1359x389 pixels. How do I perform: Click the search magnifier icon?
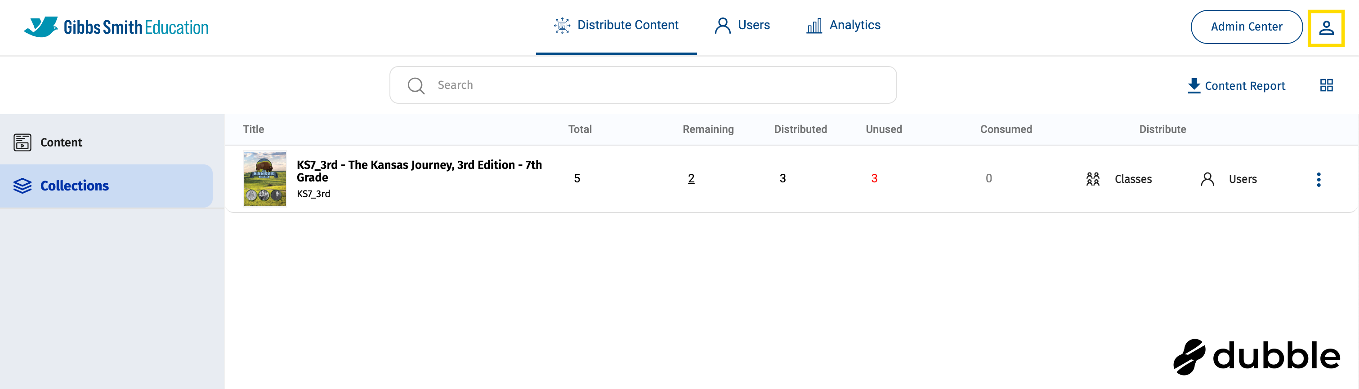(x=416, y=85)
